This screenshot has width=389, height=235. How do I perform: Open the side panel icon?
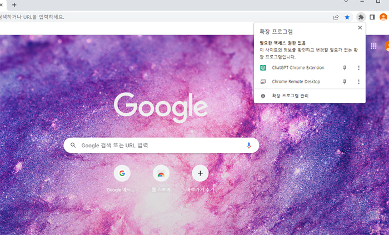point(372,17)
